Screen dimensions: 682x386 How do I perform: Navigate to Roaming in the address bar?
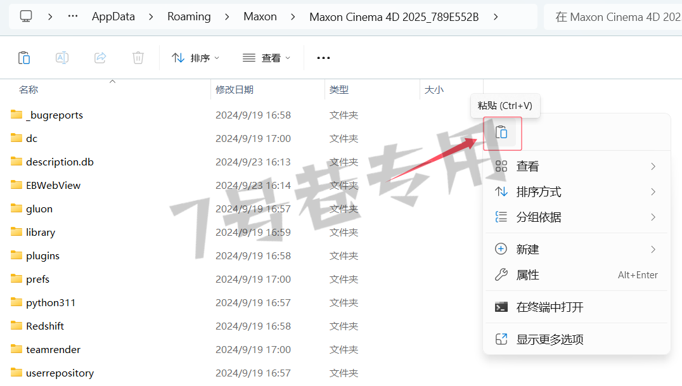tap(189, 16)
